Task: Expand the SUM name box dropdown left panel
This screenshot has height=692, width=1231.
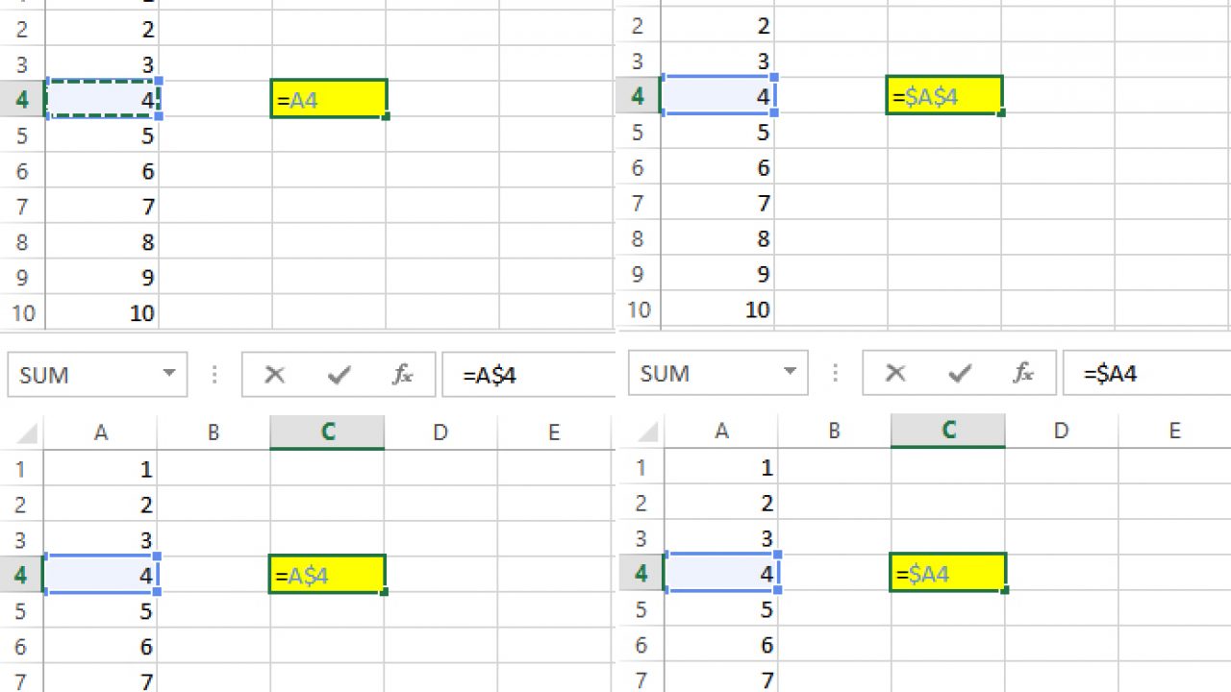Action: pyautogui.click(x=169, y=374)
